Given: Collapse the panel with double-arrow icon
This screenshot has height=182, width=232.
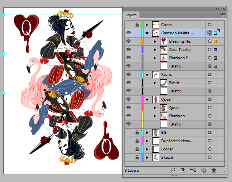Looking at the screenshot, I should (x=217, y=9).
